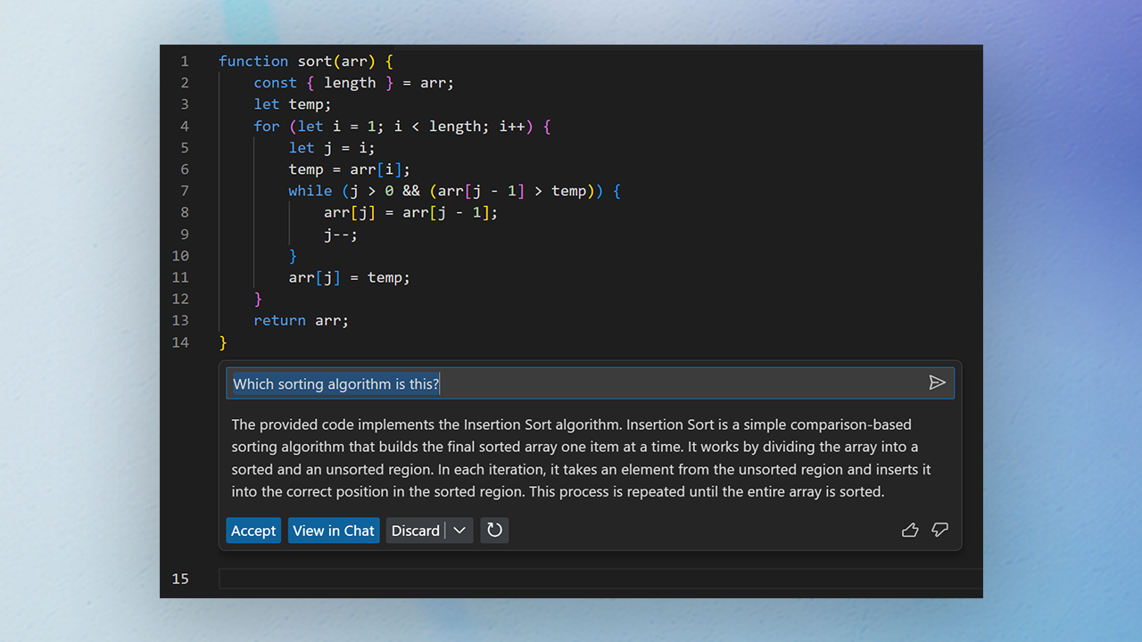
Task: Place cursor on the function keyword
Action: point(254,61)
